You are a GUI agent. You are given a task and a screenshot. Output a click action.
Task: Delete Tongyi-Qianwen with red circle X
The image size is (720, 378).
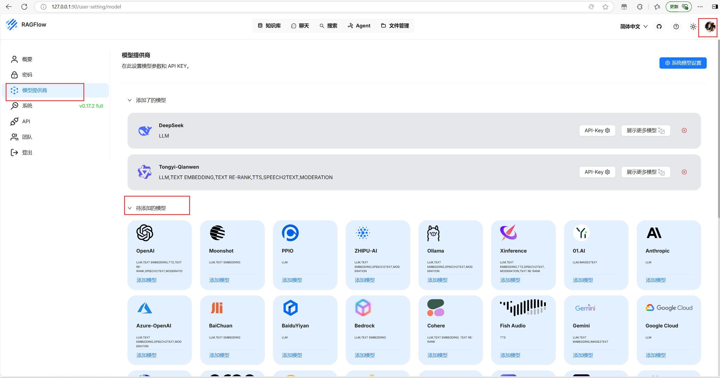pyautogui.click(x=684, y=172)
